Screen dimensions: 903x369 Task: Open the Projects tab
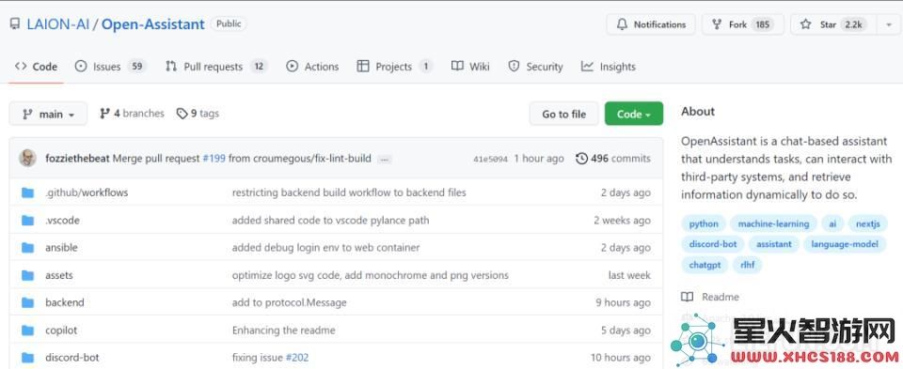[x=394, y=67]
